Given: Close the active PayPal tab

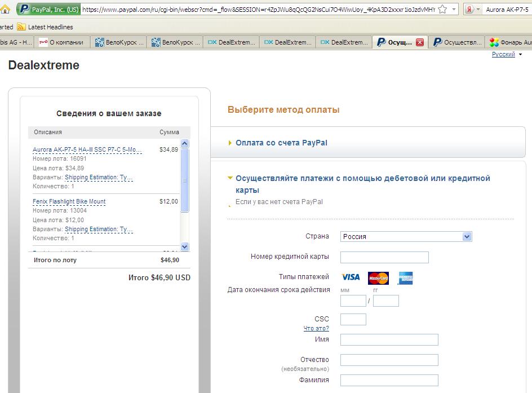Looking at the screenshot, I should pos(420,42).
